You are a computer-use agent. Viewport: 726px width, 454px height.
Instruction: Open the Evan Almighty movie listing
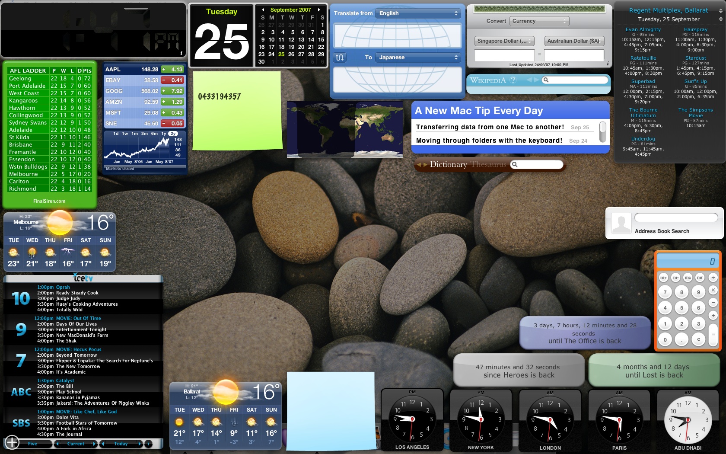(643, 29)
